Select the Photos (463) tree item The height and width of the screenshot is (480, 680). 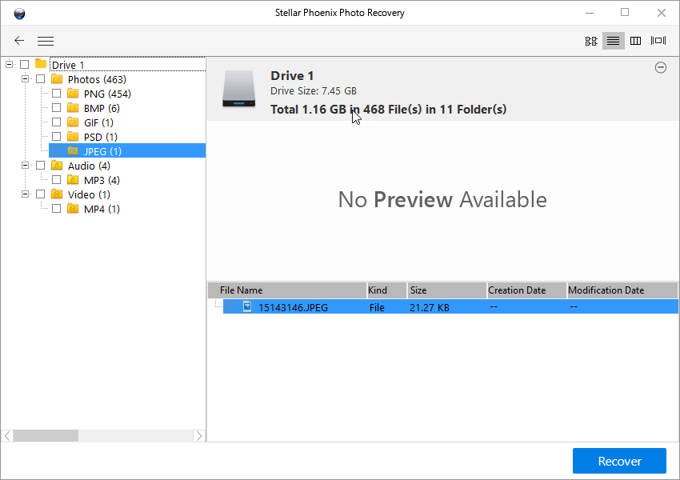point(97,79)
